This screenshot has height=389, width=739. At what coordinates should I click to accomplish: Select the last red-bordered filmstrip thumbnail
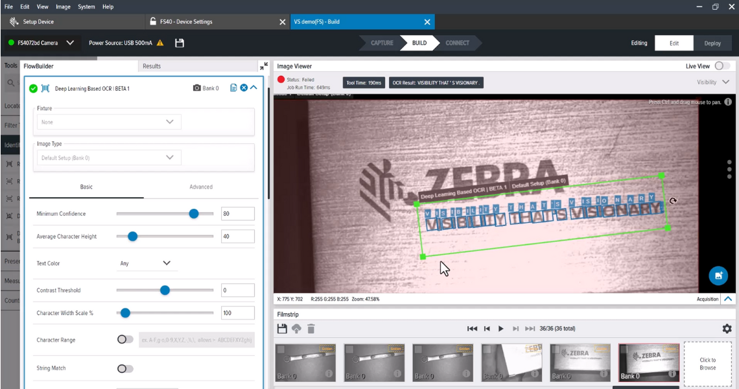pyautogui.click(x=648, y=362)
